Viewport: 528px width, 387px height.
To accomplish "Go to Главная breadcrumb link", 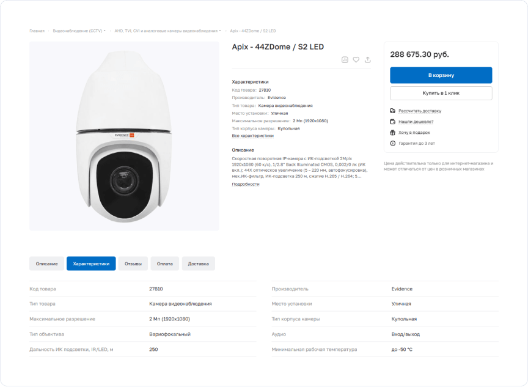I will click(x=37, y=31).
